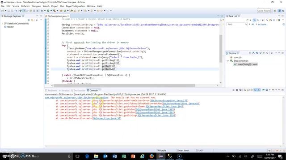Toggle Word Wrap in Console toolbar
Image resolution: width=286 pixels, height=160 pixels.
252,90
